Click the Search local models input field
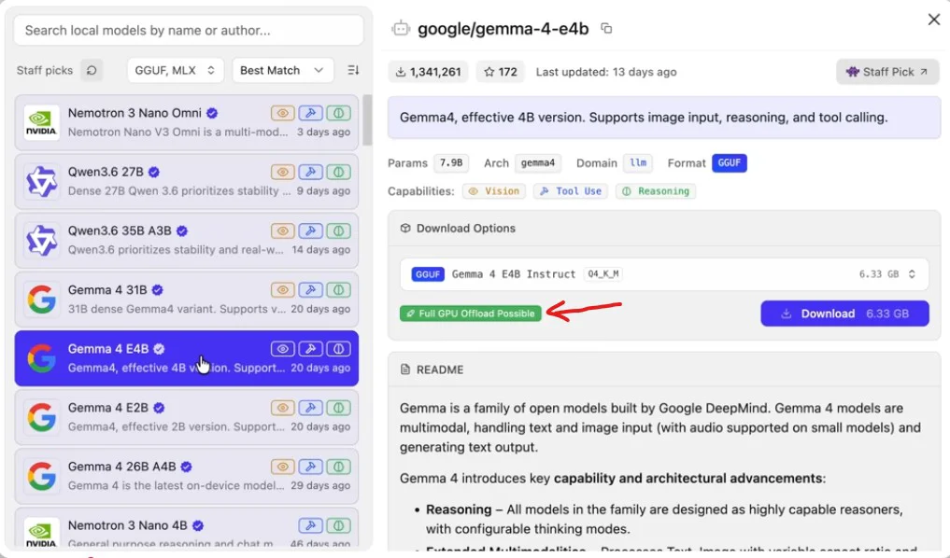950x558 pixels. [x=189, y=30]
